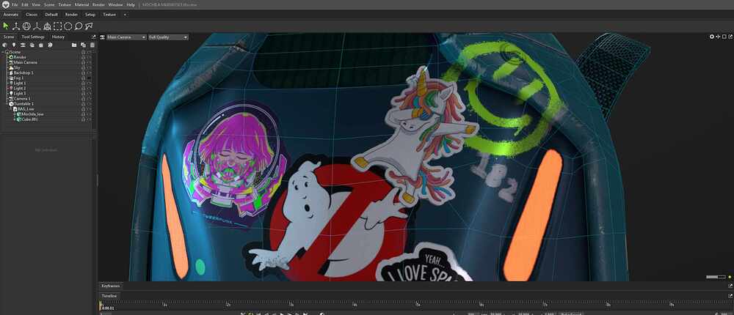Choose the rectangle marquee selection tool
This screenshot has width=734, height=315.
click(57, 26)
